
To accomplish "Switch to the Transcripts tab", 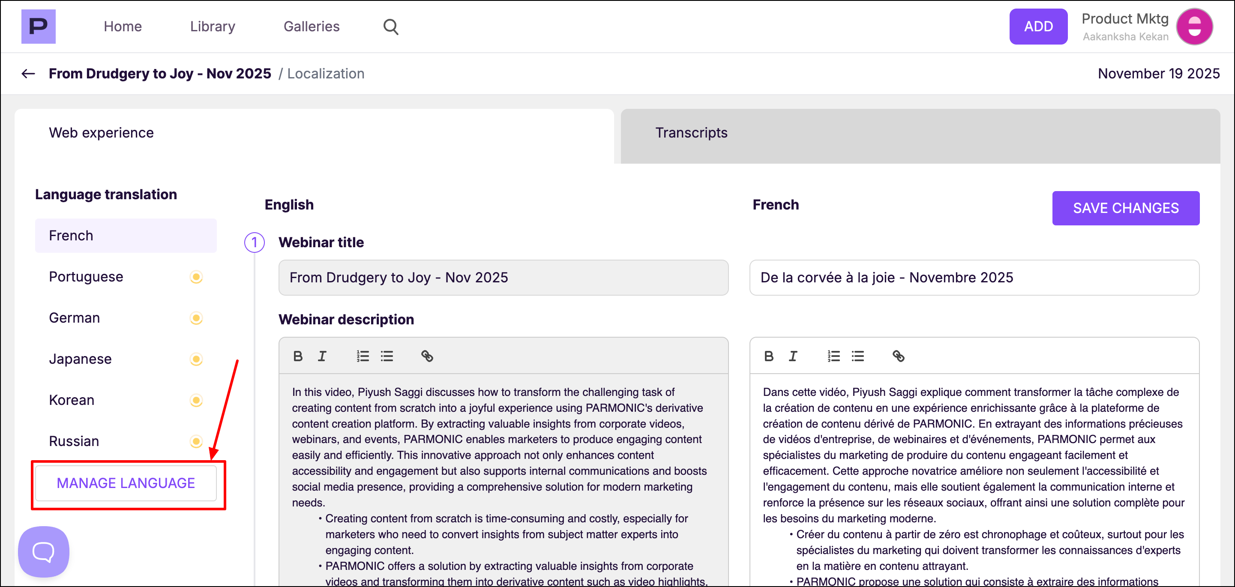I will (x=691, y=133).
